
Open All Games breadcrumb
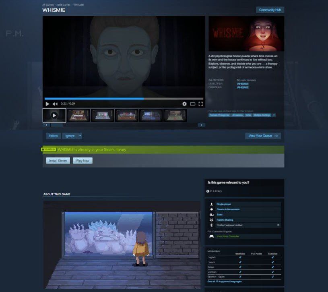point(48,4)
